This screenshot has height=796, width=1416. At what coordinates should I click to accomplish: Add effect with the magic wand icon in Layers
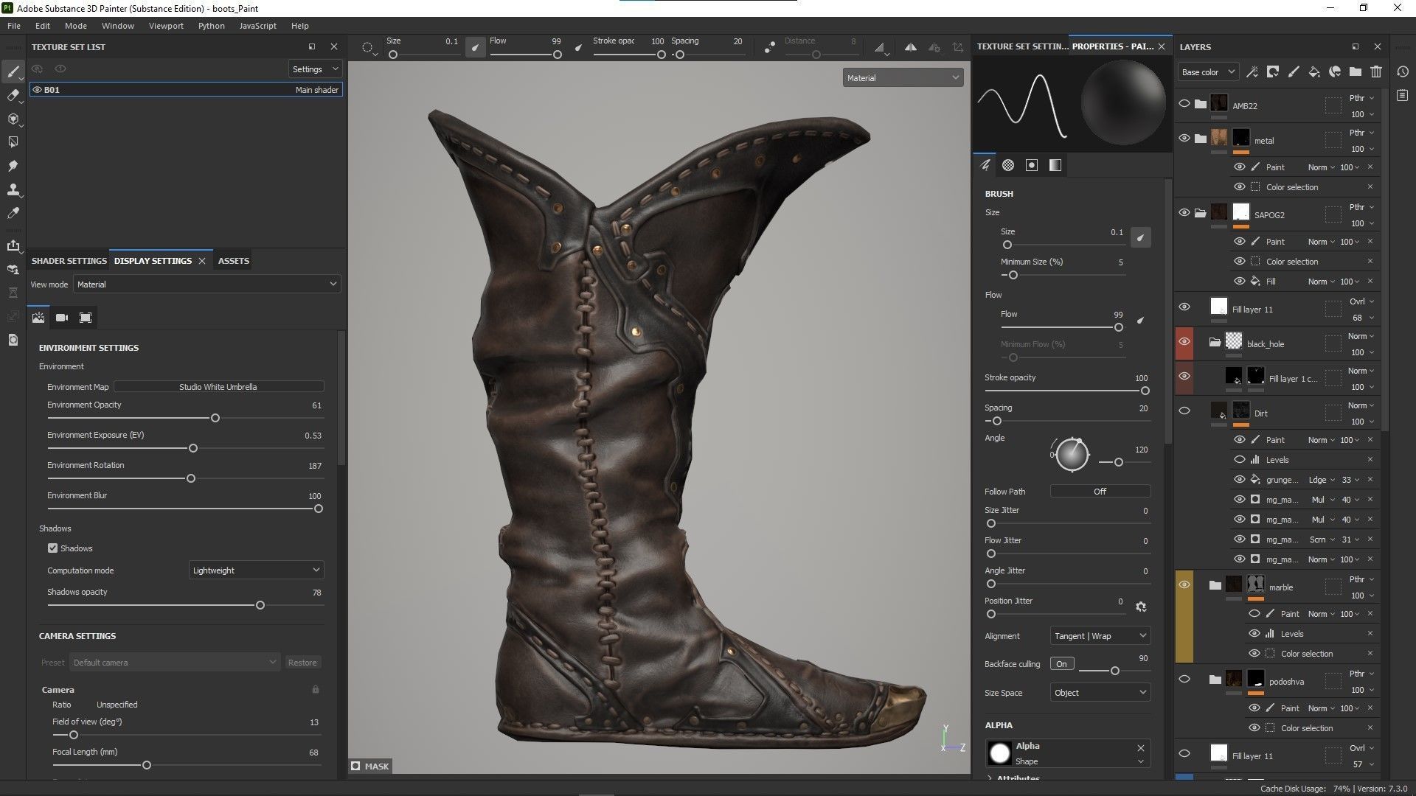[1252, 71]
